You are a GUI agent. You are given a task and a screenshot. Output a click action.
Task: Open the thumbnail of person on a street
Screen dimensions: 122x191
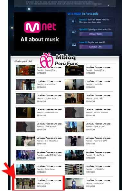click(x=25, y=98)
